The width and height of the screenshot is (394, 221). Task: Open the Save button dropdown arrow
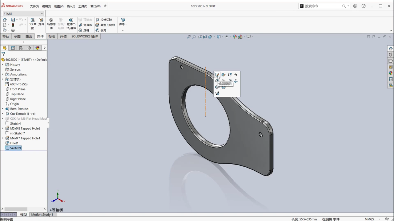coord(17,20)
